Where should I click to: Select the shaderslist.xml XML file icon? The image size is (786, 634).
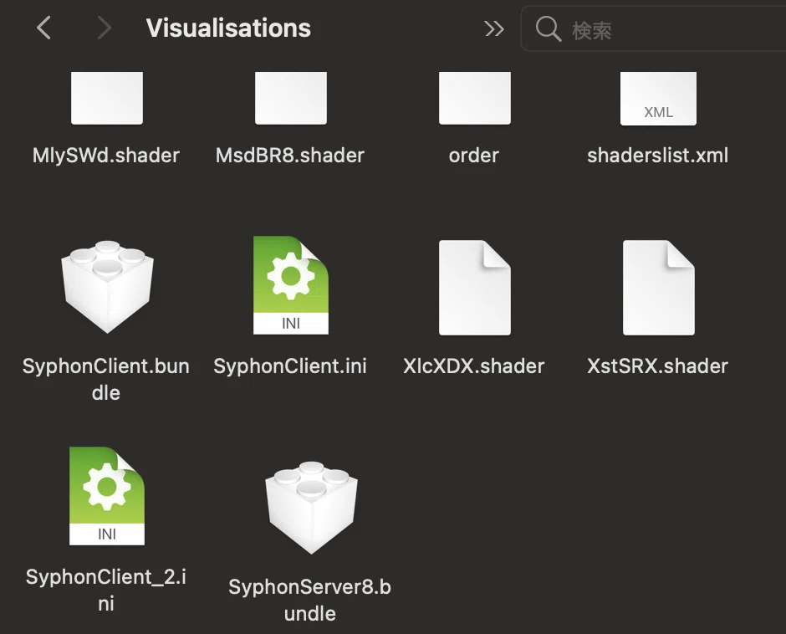coord(658,99)
